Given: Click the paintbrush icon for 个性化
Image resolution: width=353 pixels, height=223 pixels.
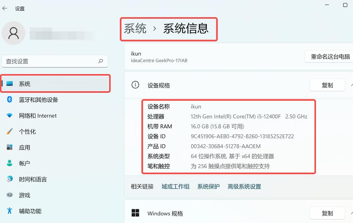Looking at the screenshot, I should point(10,131).
